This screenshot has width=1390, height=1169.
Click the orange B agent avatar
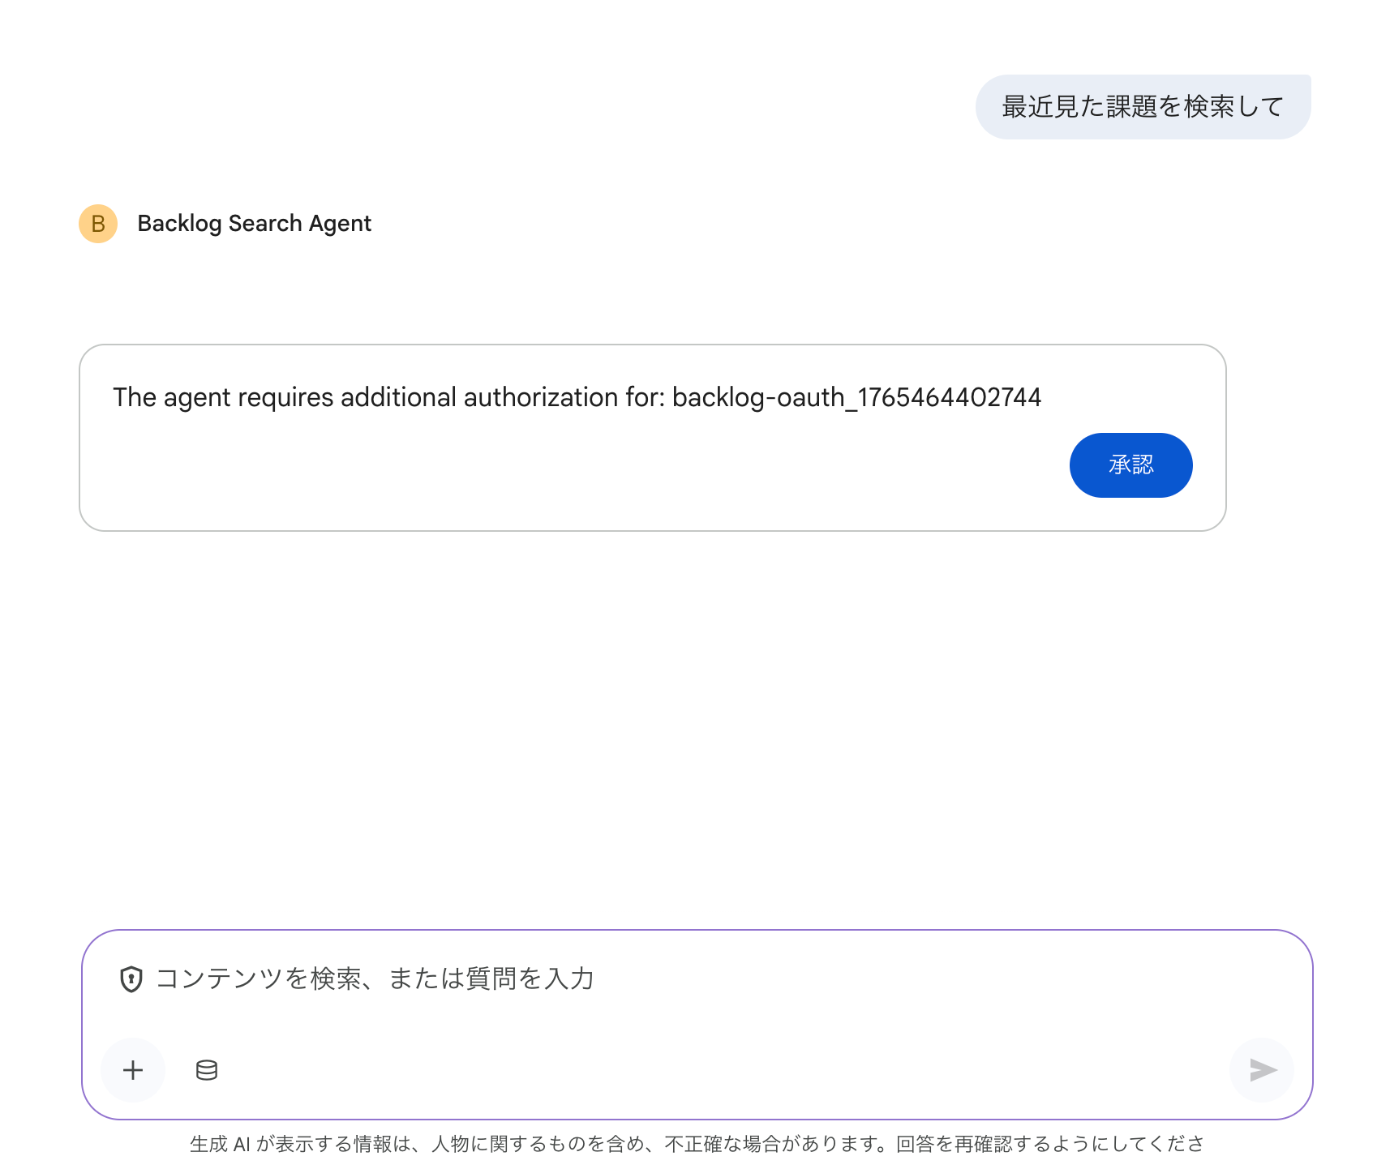(x=98, y=224)
